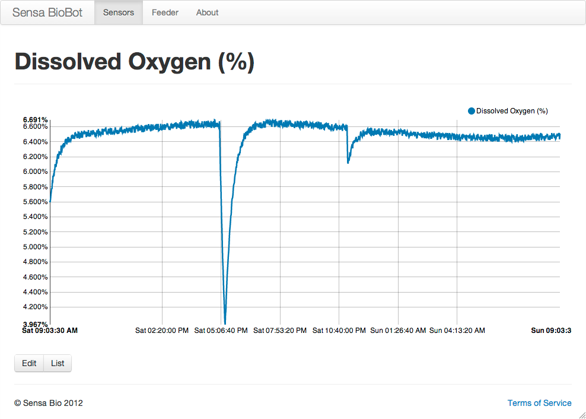The width and height of the screenshot is (586, 419).
Task: Click the deep oxygen dip's lowest point
Action: pyautogui.click(x=225, y=322)
